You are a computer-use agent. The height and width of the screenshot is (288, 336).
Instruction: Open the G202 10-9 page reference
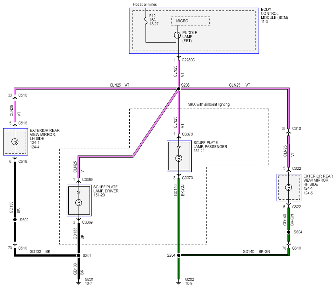click(x=189, y=284)
